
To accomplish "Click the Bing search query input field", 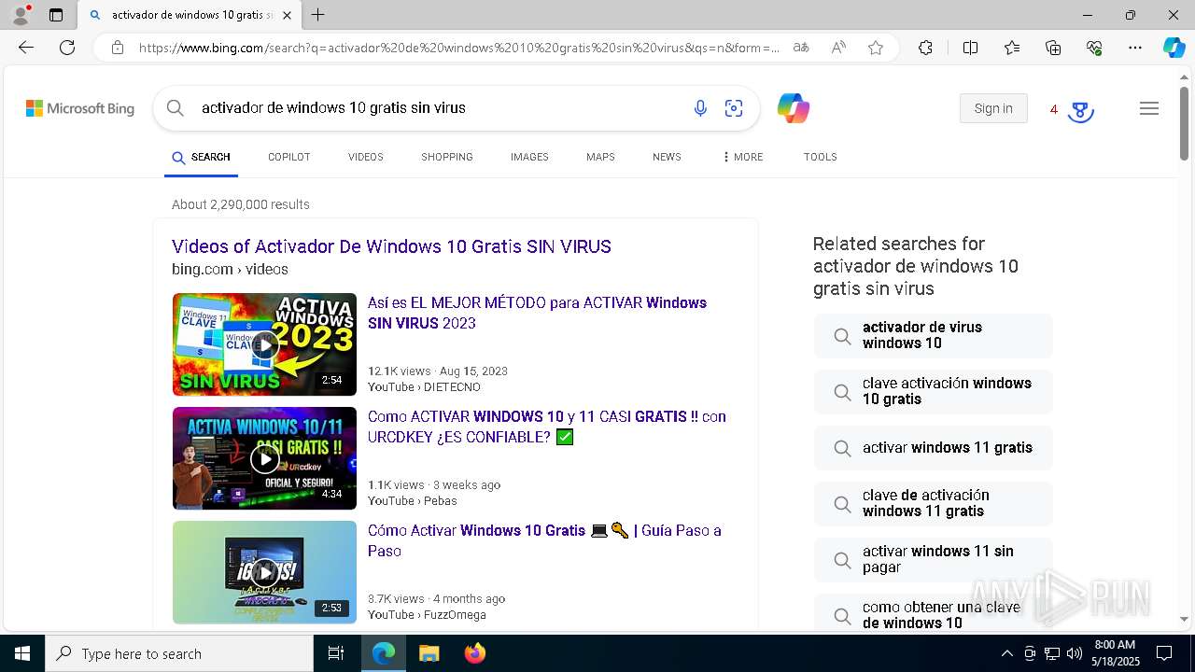I will [x=439, y=108].
